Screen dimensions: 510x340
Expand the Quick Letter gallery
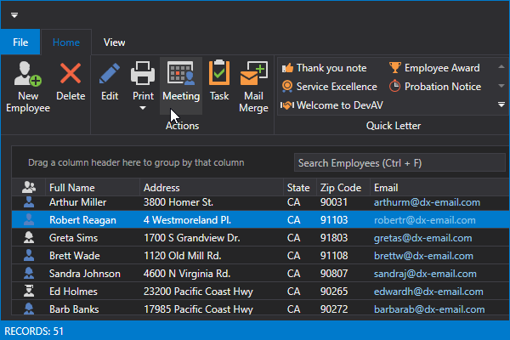pos(501,105)
